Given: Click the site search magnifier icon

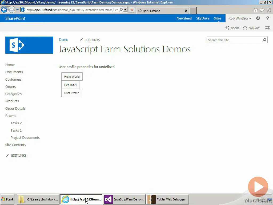Looking at the screenshot, I should (264, 40).
